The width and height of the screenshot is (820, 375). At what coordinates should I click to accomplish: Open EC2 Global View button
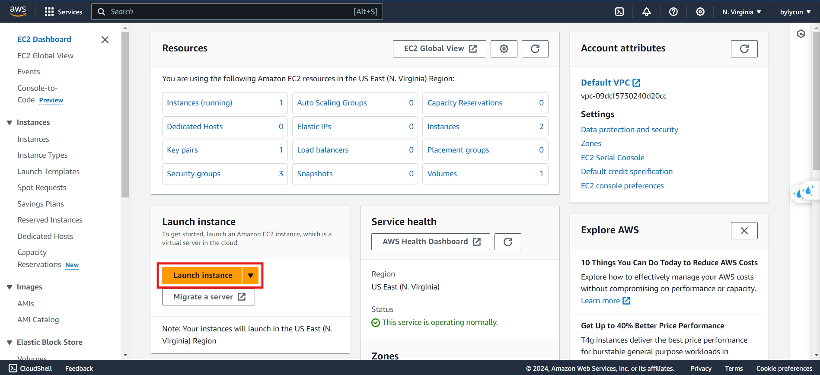click(439, 49)
